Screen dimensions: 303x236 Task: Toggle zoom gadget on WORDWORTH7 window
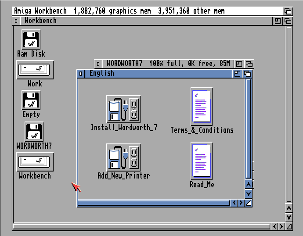coord(239,64)
